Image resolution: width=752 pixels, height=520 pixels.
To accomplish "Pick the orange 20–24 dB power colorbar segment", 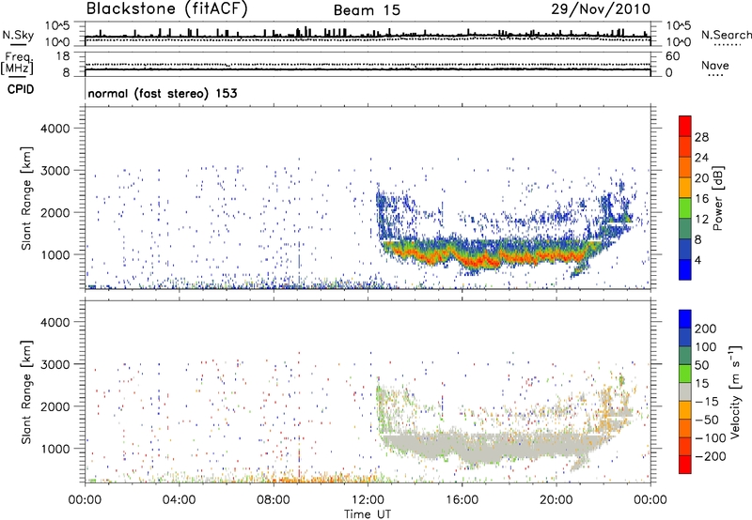I will pyautogui.click(x=685, y=167).
